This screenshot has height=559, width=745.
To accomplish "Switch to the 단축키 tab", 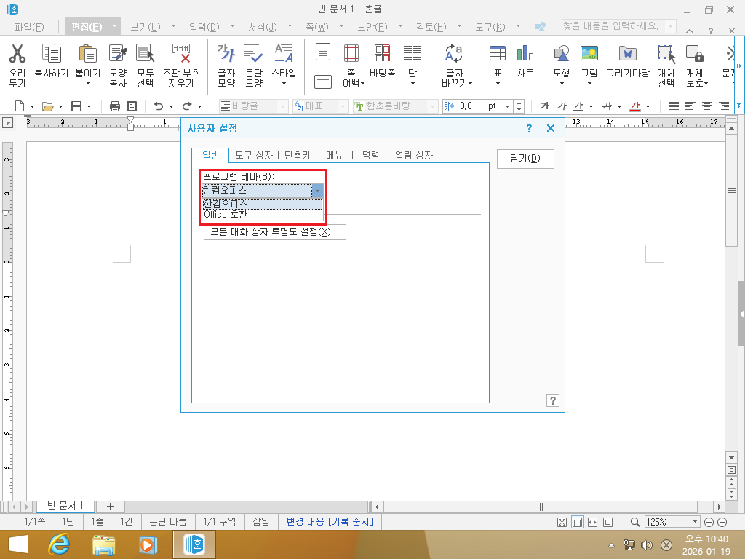I will [x=297, y=155].
